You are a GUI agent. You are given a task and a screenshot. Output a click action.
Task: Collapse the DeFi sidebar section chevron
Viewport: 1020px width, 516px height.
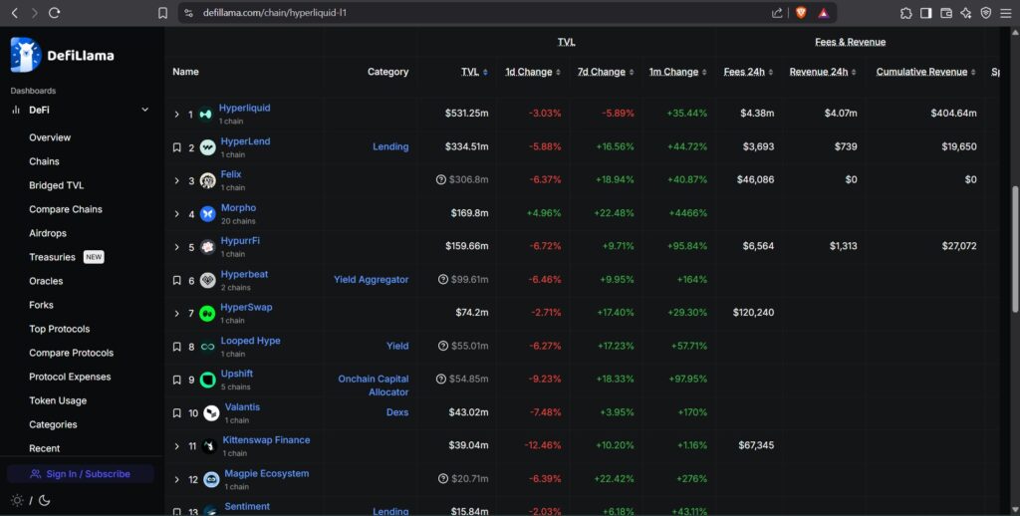click(x=145, y=110)
